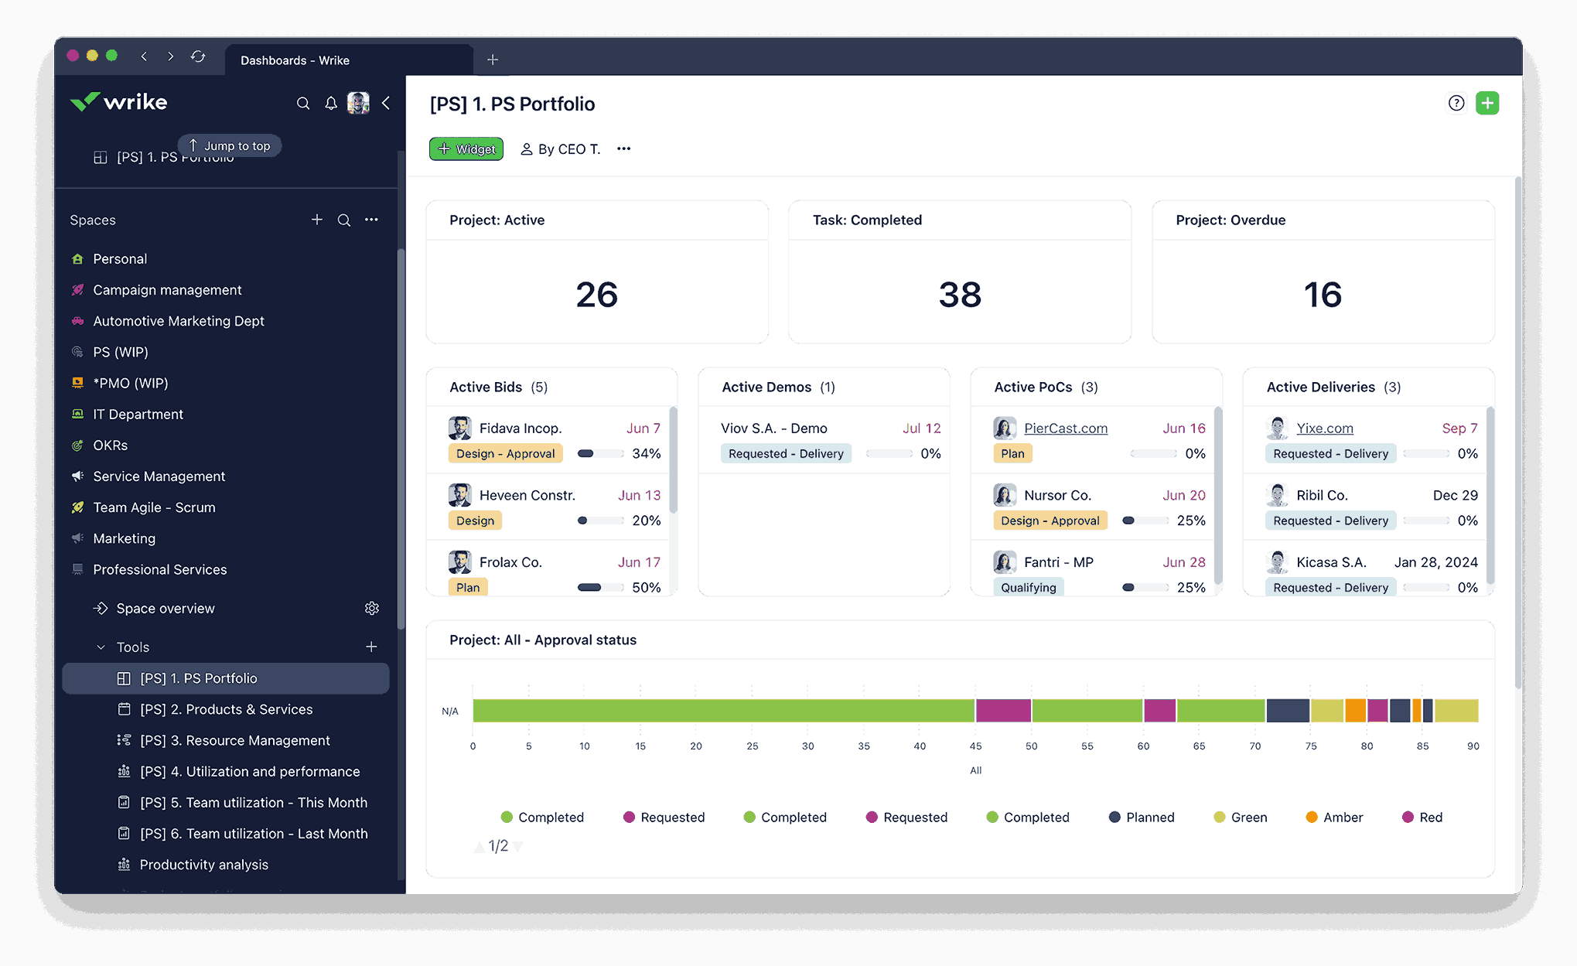Open the notifications bell
This screenshot has width=1577, height=966.
[x=331, y=104]
